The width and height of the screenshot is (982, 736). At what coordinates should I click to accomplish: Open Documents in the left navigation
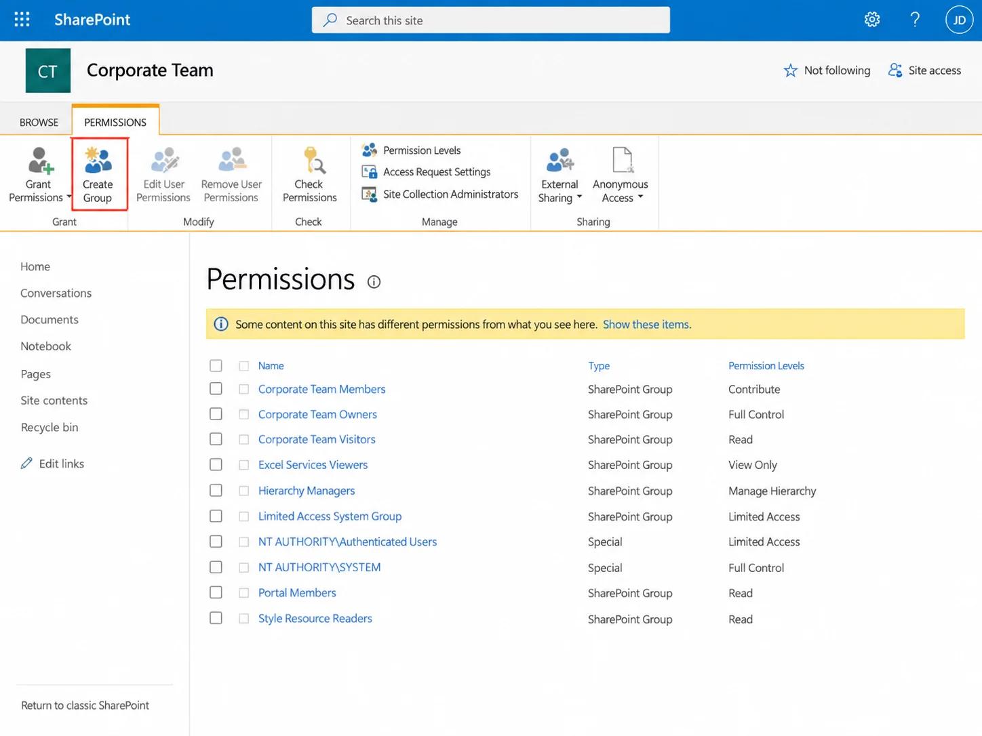(50, 320)
